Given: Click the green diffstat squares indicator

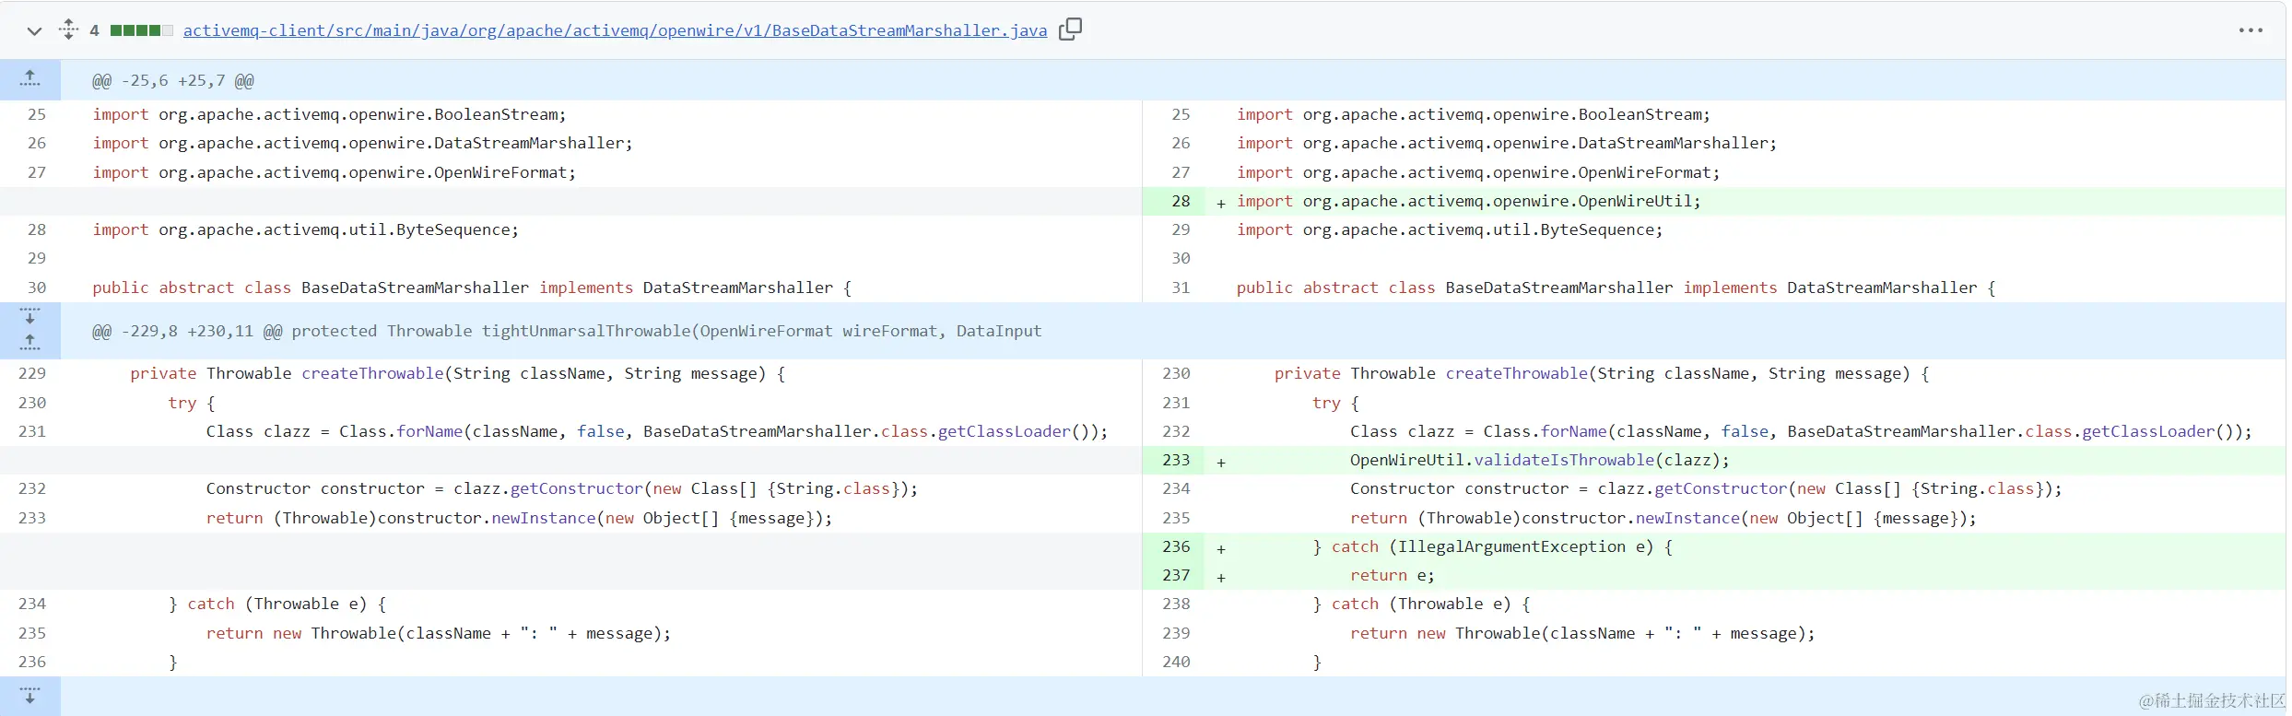Looking at the screenshot, I should (141, 30).
